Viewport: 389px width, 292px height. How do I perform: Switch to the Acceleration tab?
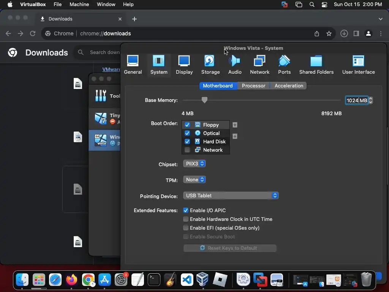(289, 86)
